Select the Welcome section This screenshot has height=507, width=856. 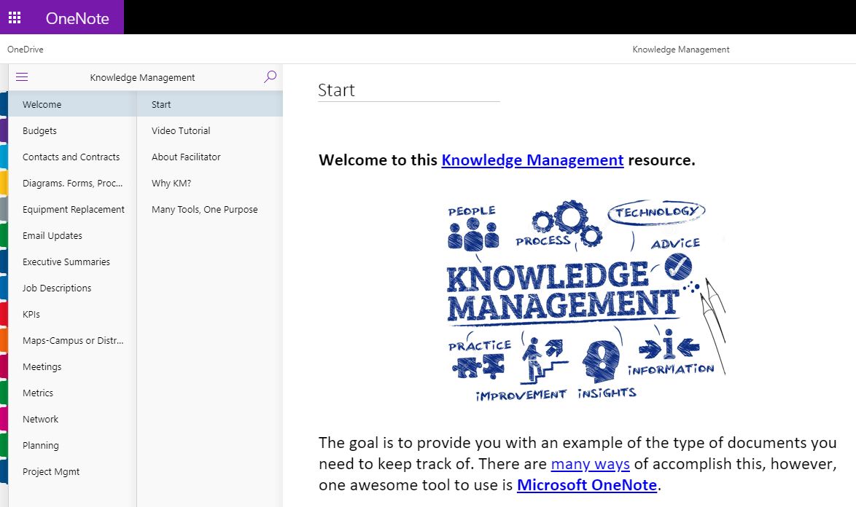pyautogui.click(x=72, y=104)
